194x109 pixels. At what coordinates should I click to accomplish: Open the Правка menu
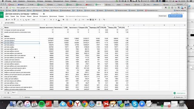12,16
